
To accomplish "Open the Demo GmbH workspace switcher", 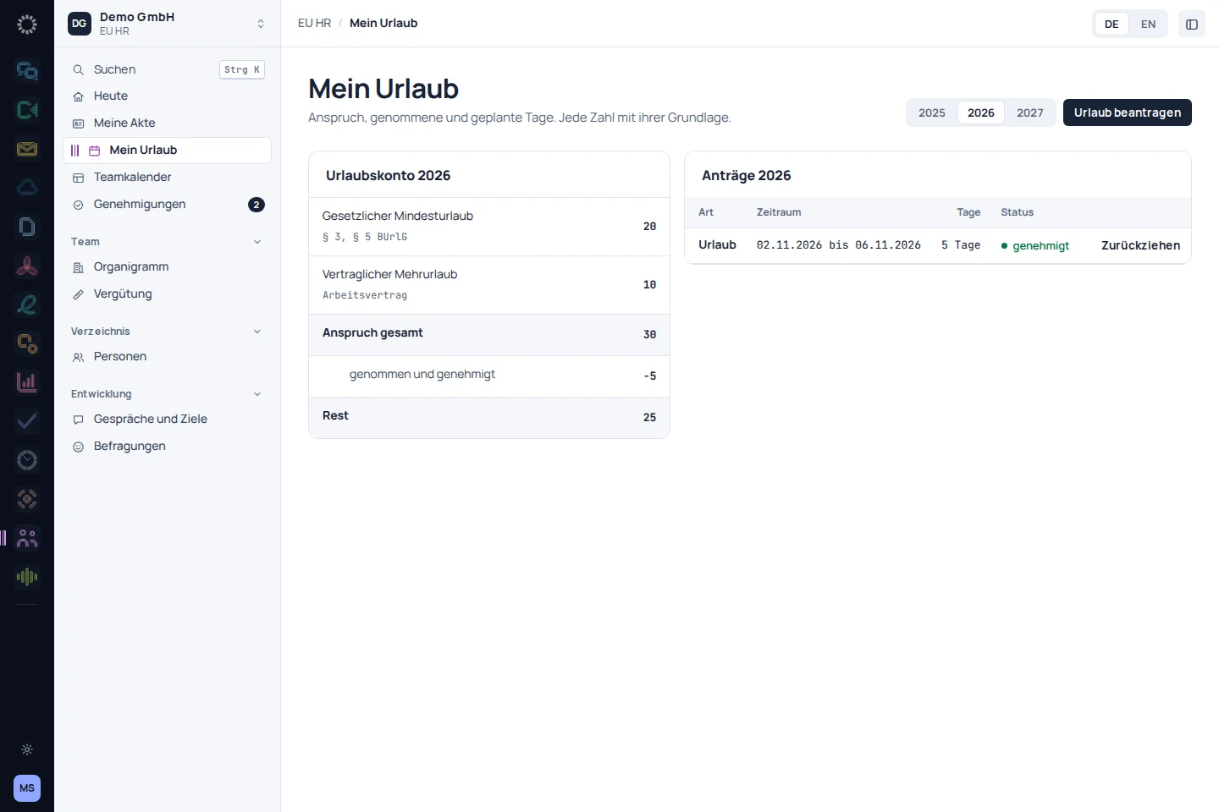I will click(x=167, y=24).
